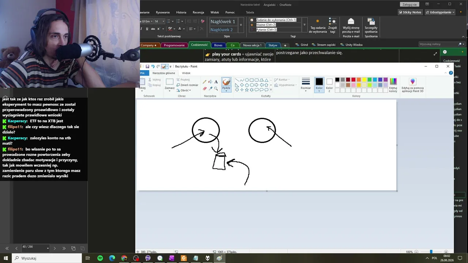Select Kolor 1 as active color
This screenshot has height=263, width=468.
tap(319, 85)
